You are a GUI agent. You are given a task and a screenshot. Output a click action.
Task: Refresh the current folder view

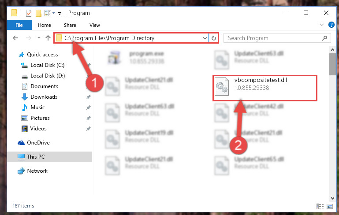[x=214, y=38]
